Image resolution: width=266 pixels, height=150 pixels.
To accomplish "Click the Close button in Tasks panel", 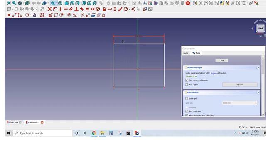I will pyautogui.click(x=222, y=60).
